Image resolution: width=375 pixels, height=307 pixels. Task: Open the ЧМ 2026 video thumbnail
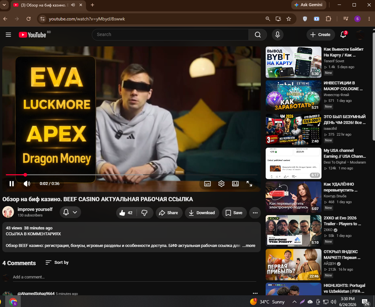(294, 130)
